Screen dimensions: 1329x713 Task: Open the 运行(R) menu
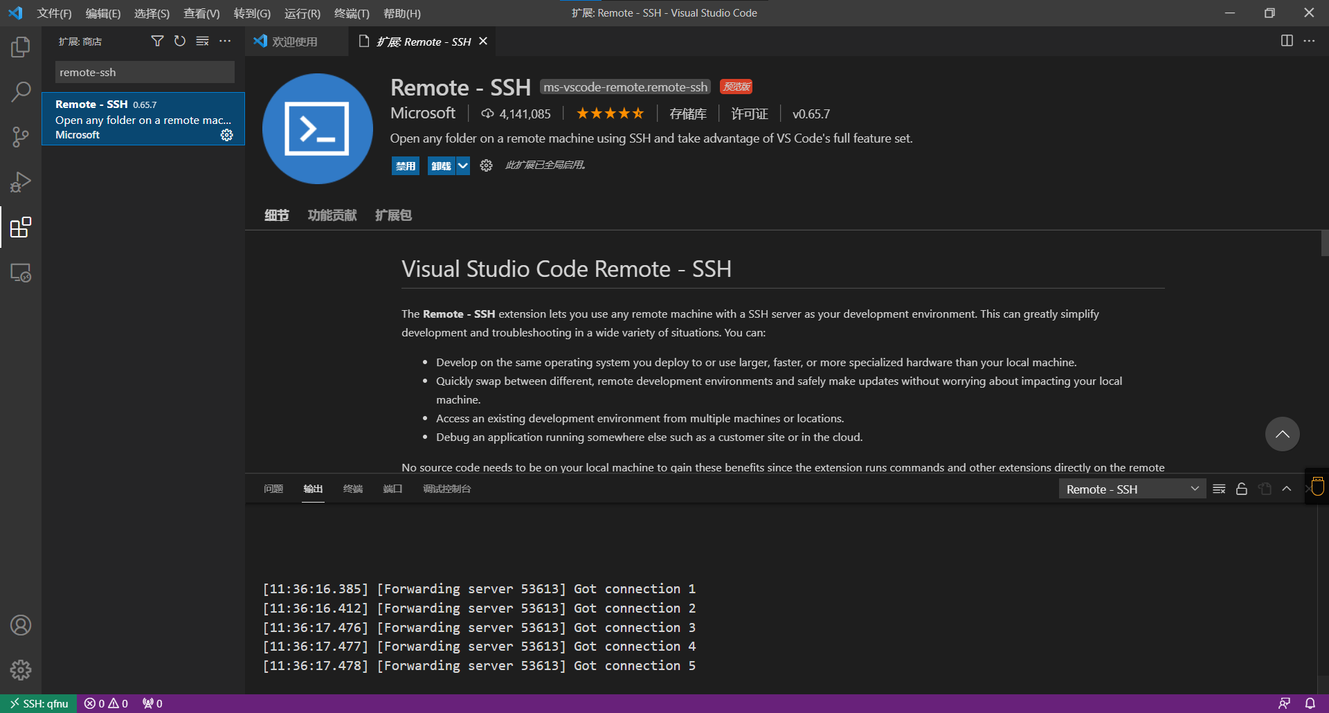302,13
